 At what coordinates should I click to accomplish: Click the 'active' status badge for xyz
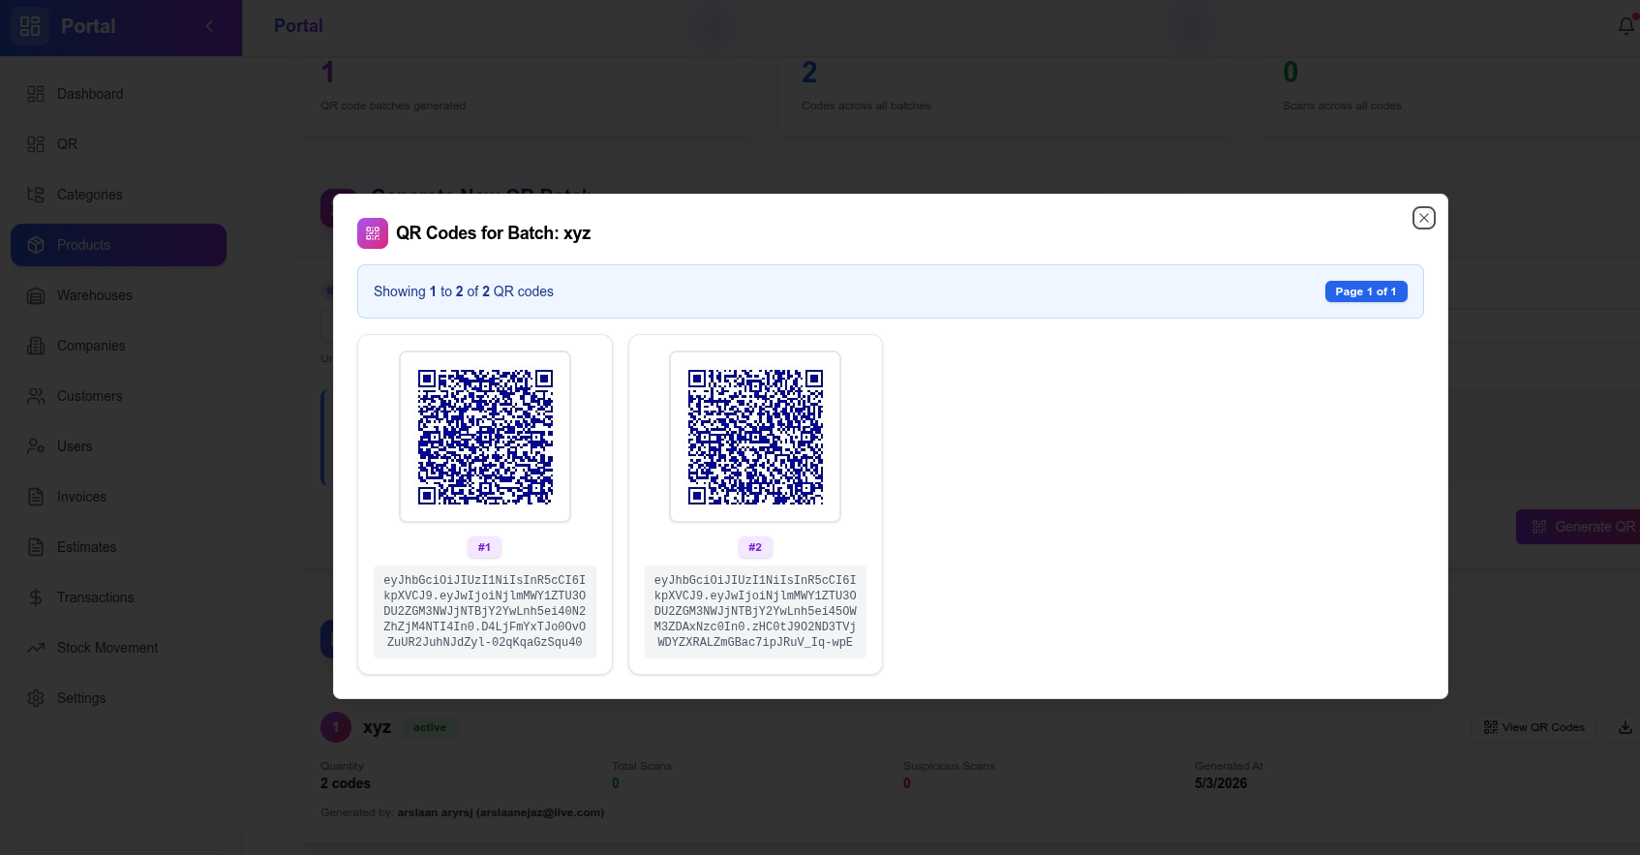coord(430,727)
